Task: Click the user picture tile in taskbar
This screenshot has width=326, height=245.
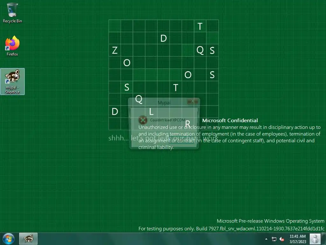Action: coord(315,239)
